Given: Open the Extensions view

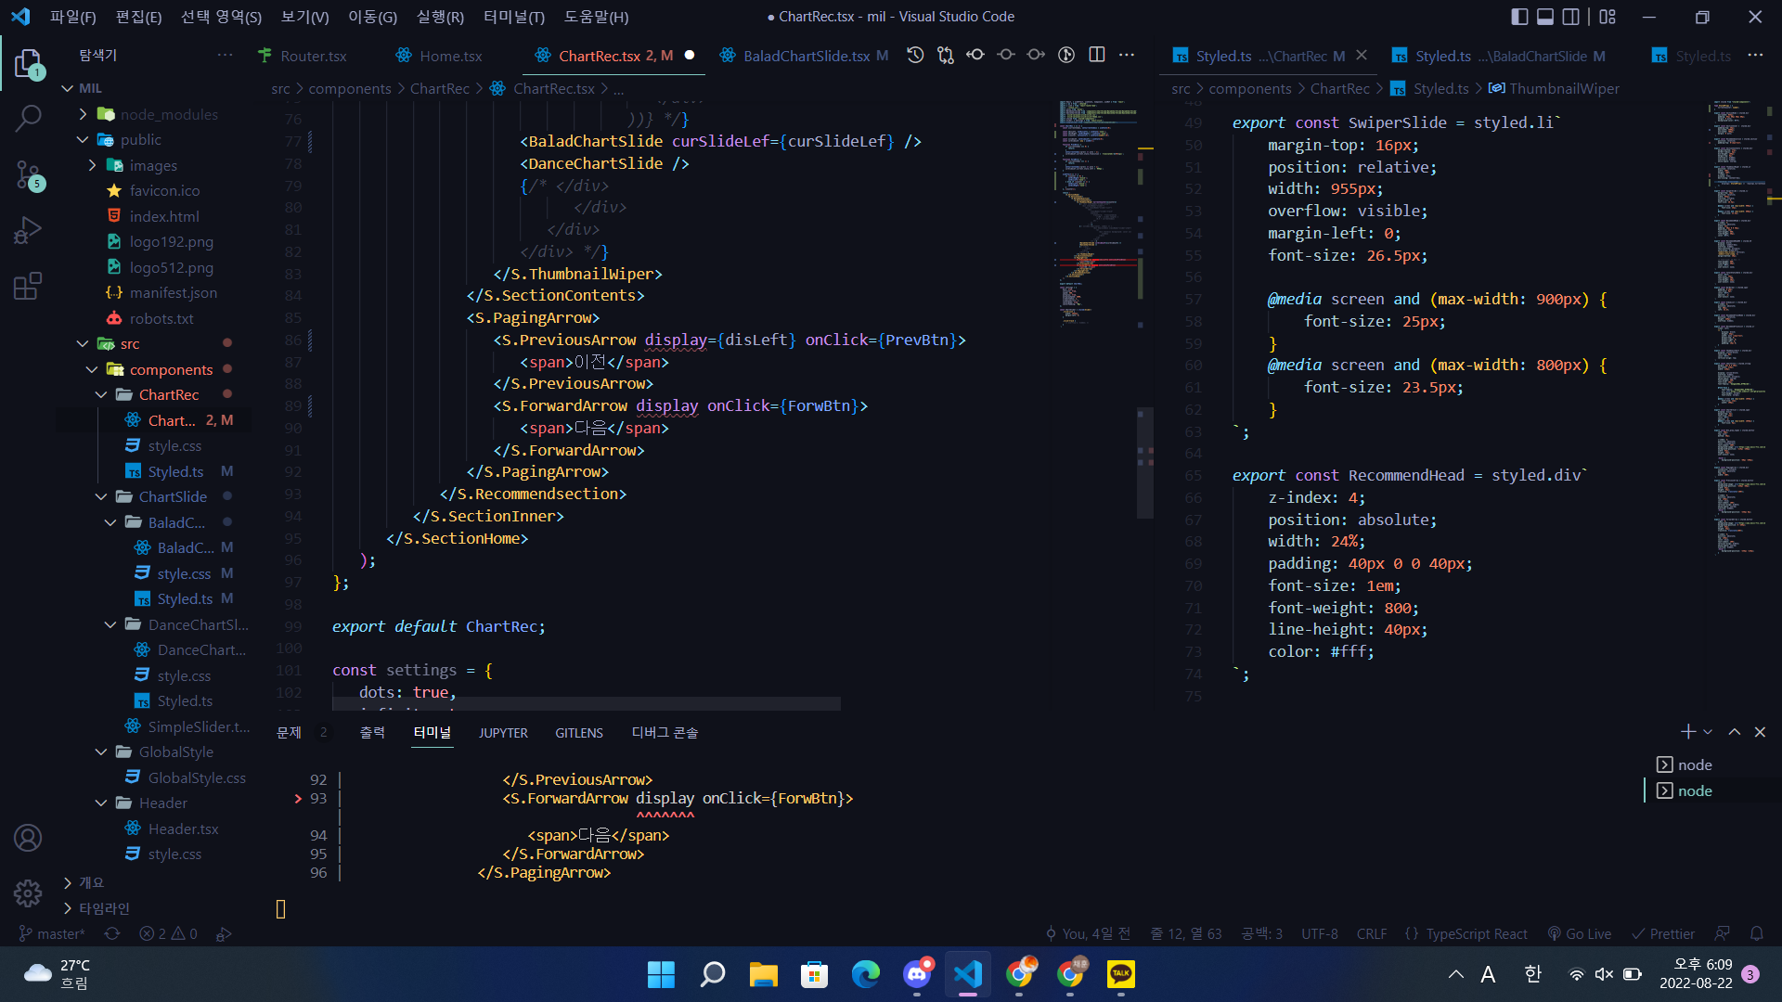Looking at the screenshot, I should point(28,285).
